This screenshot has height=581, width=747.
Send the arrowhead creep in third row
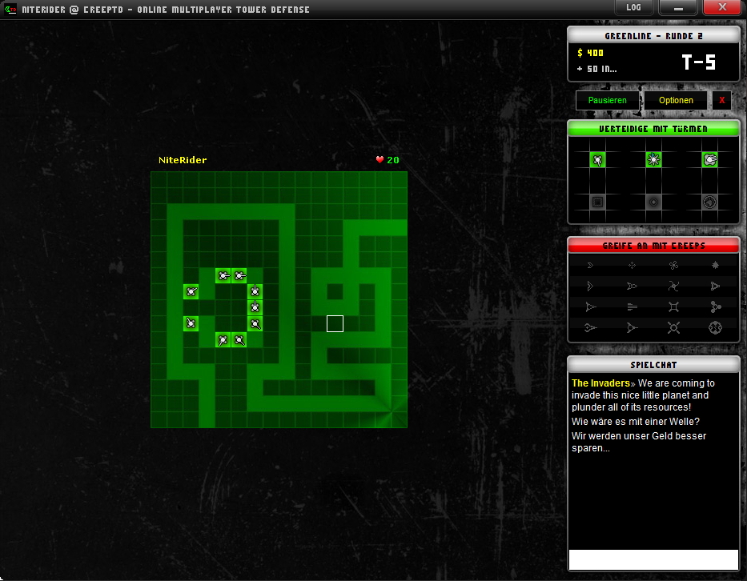click(x=590, y=307)
